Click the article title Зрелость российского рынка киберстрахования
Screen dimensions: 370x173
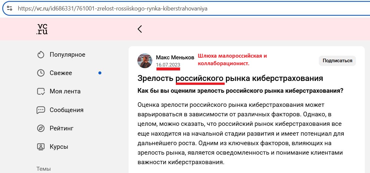coord(230,79)
